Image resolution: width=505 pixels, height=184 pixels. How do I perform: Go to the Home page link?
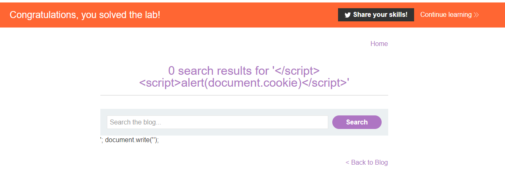coord(379,44)
